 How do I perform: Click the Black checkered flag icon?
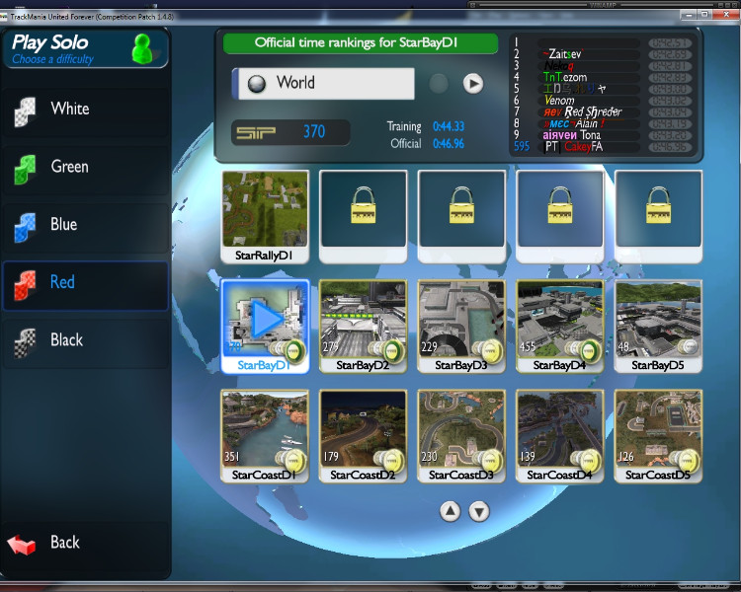click(x=25, y=342)
